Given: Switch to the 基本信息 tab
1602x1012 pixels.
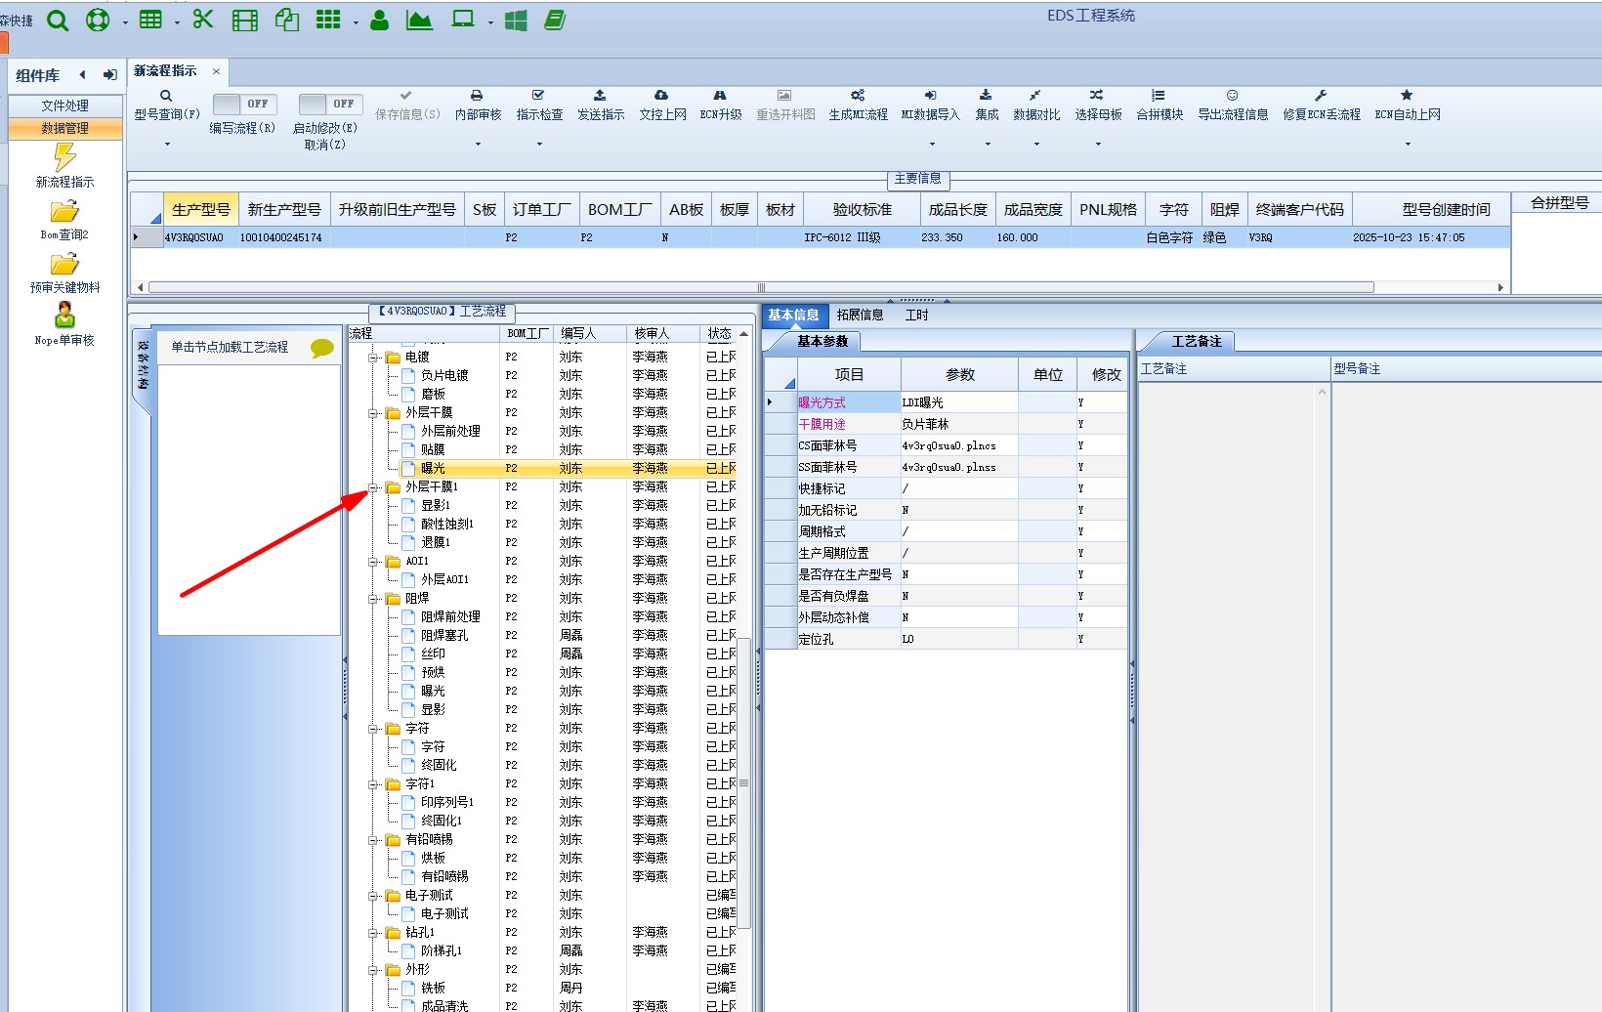Looking at the screenshot, I should tap(793, 315).
